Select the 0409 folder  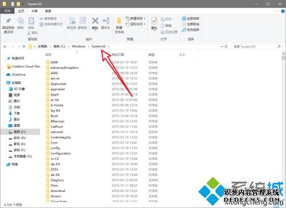pos(52,62)
